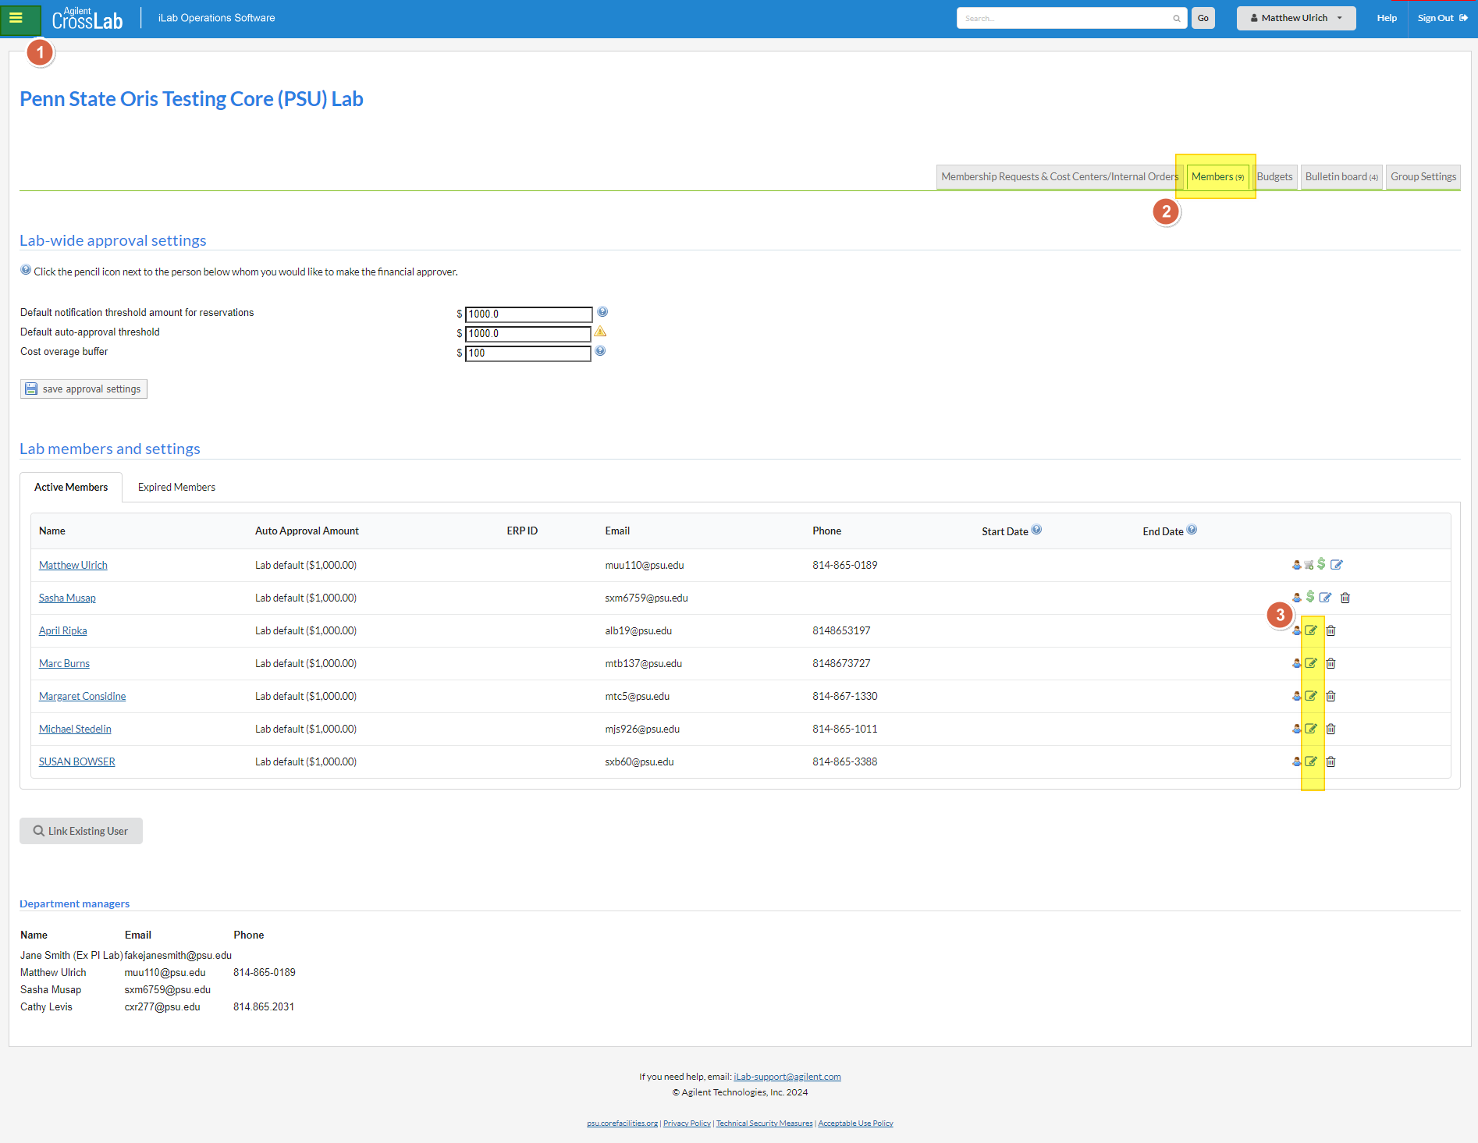Click the edit pencil icon for Matthew Ulrich
Image resolution: width=1478 pixels, height=1143 pixels.
click(1337, 565)
